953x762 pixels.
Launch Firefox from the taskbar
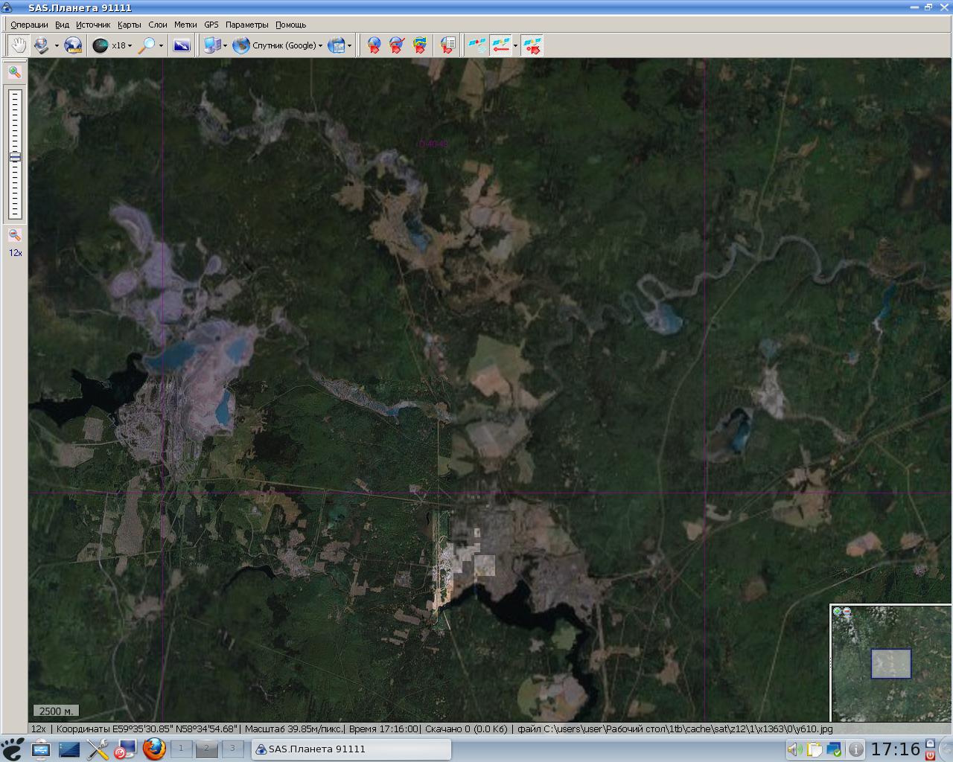pos(154,749)
